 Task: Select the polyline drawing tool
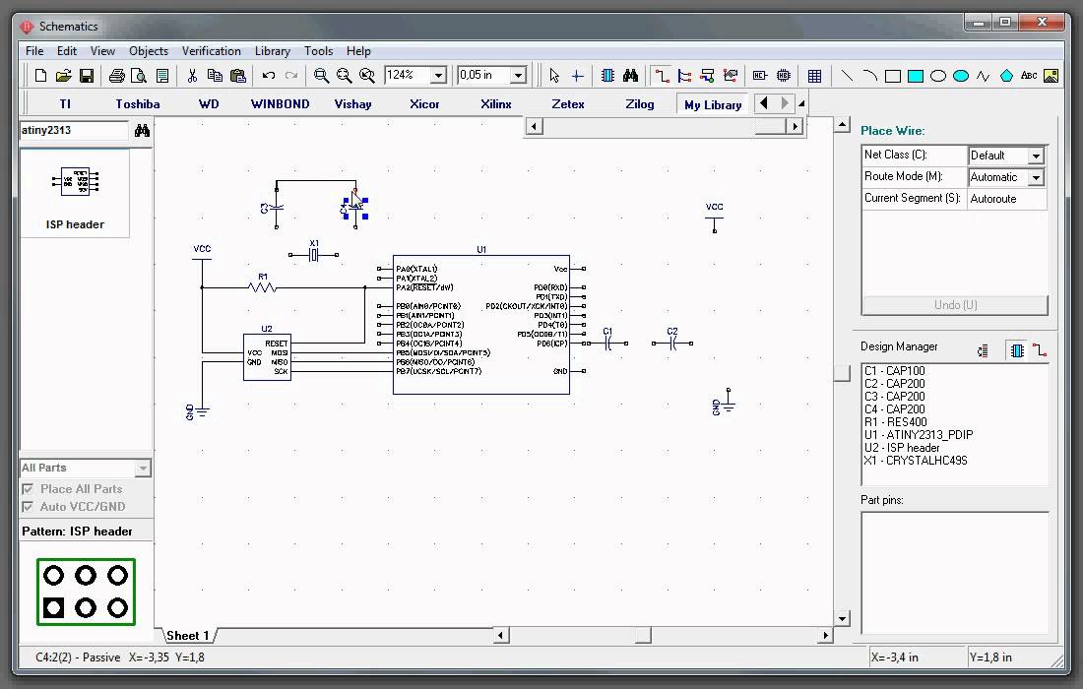click(984, 75)
